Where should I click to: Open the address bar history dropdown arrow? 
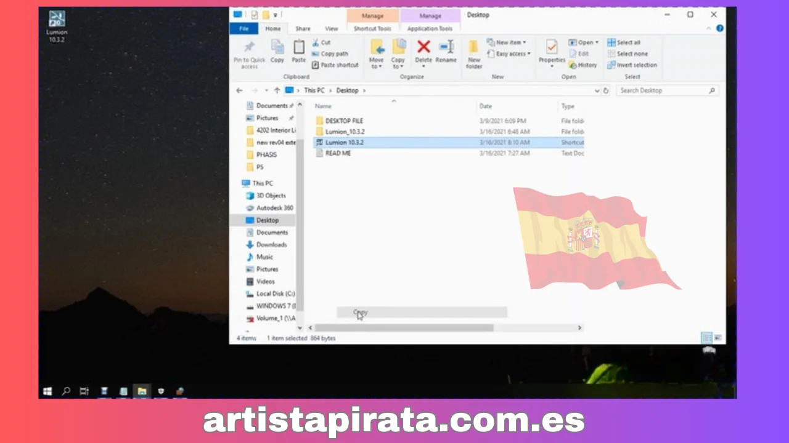[597, 90]
